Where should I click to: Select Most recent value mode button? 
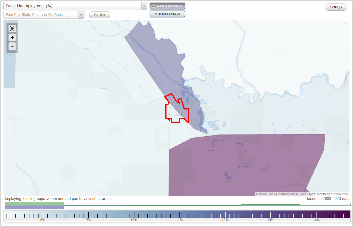pos(167,6)
